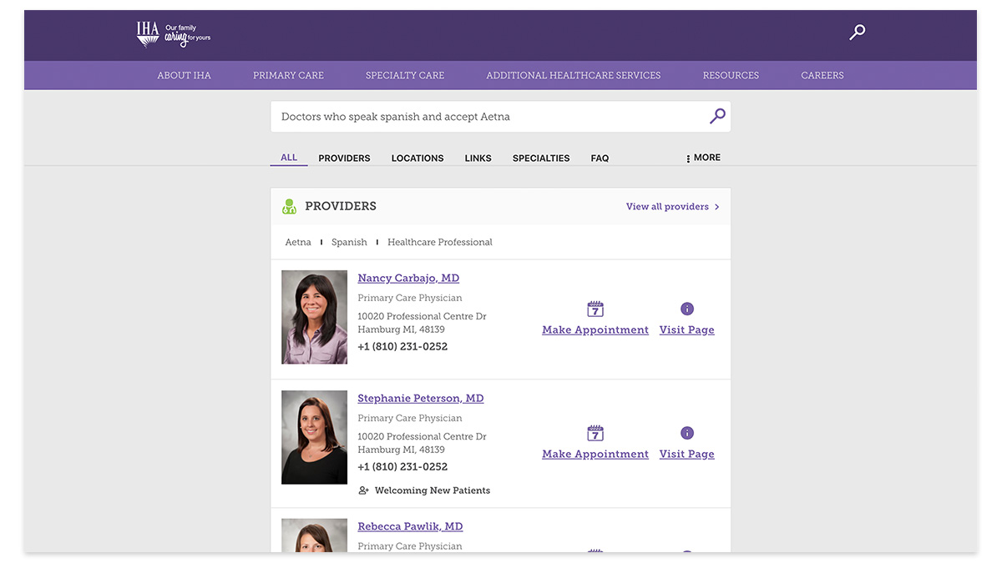Image resolution: width=1002 pixels, height=563 pixels.
Task: Switch to the Locations tab
Action: point(417,158)
